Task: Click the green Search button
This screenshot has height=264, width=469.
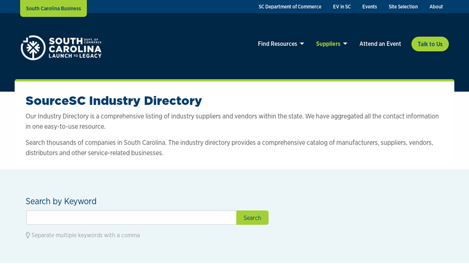Action: tap(252, 218)
